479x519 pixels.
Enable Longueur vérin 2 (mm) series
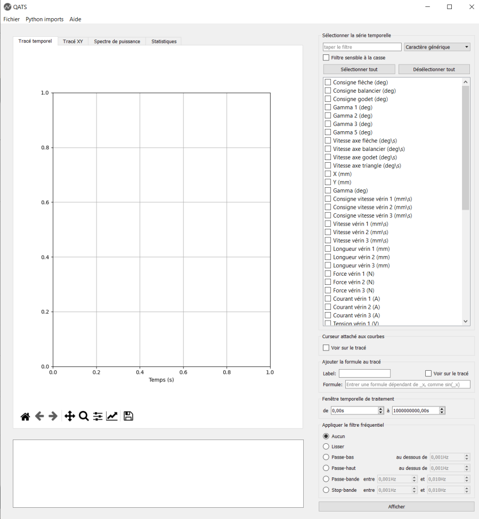tap(328, 257)
